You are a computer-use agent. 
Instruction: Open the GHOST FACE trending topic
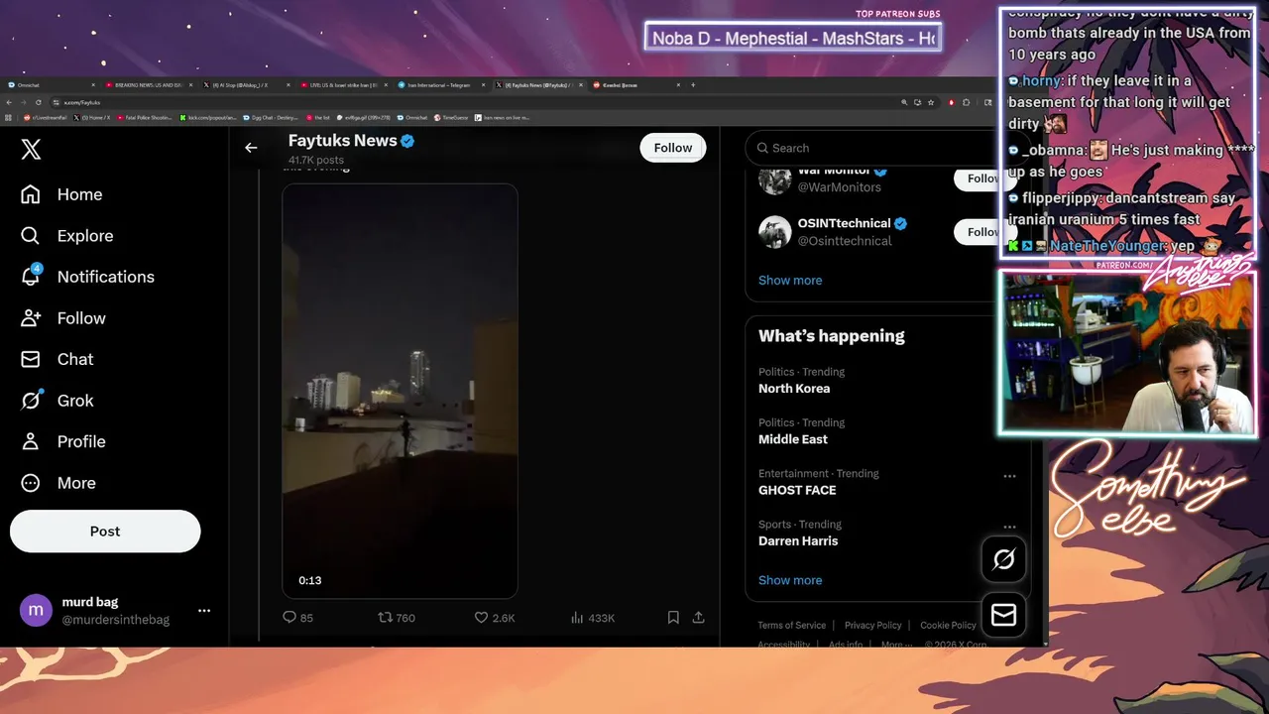(x=797, y=490)
